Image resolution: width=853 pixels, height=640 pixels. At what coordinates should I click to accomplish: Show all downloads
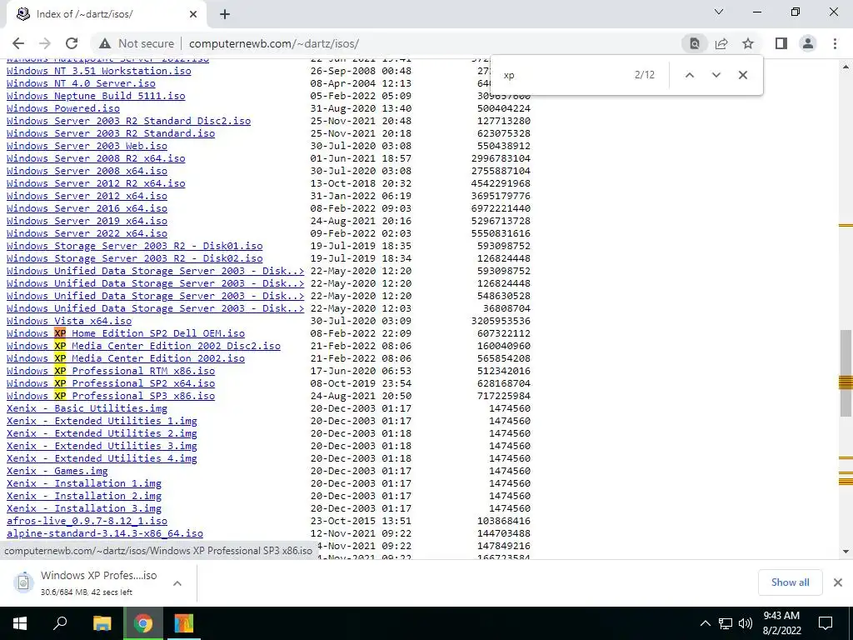tap(790, 582)
